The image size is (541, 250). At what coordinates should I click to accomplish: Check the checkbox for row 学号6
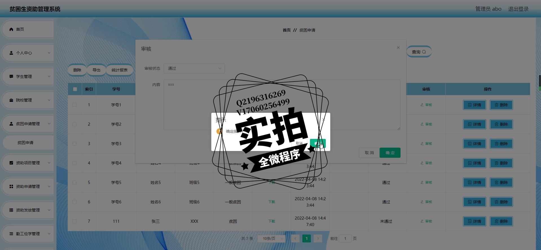tap(74, 202)
